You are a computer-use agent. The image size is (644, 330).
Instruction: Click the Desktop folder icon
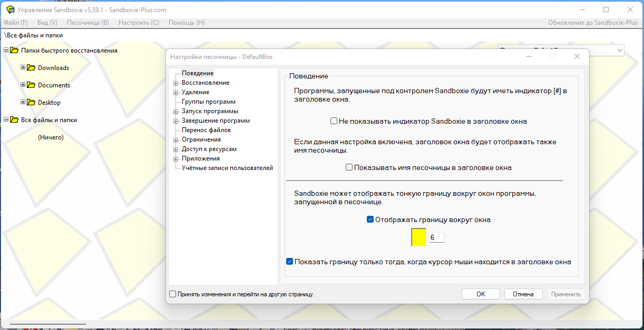coord(31,103)
